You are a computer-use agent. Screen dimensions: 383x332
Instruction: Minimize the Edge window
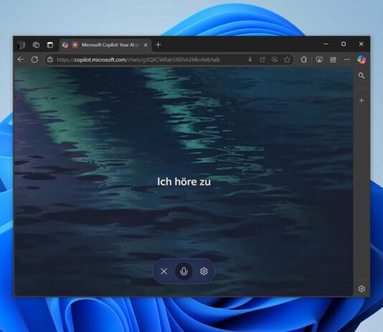pos(326,44)
